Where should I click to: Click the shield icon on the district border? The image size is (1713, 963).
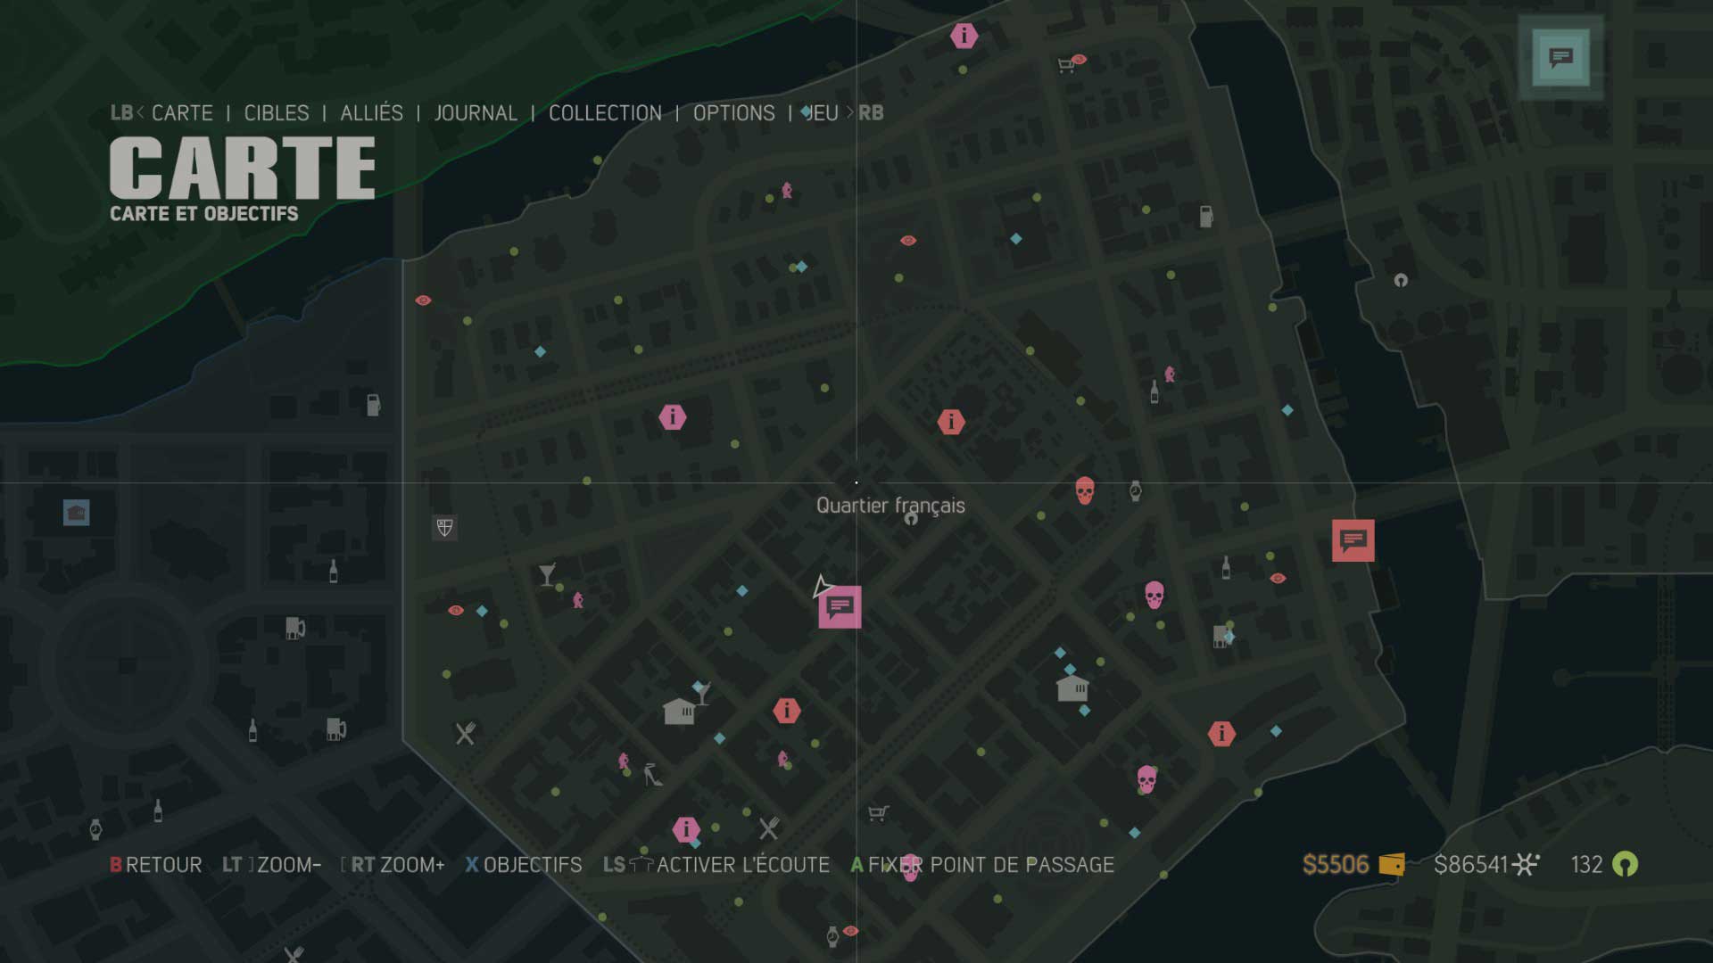[444, 527]
